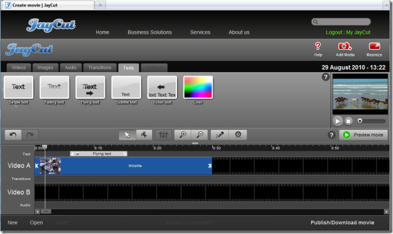Image resolution: width=393 pixels, height=234 pixels.
Task: Open the Color picker swatch
Action: [198, 87]
